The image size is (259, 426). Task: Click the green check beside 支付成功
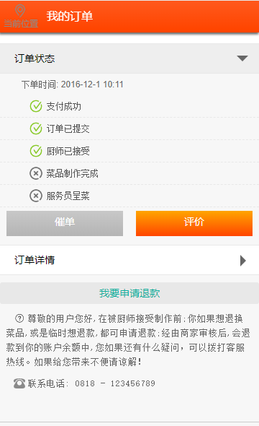click(36, 106)
